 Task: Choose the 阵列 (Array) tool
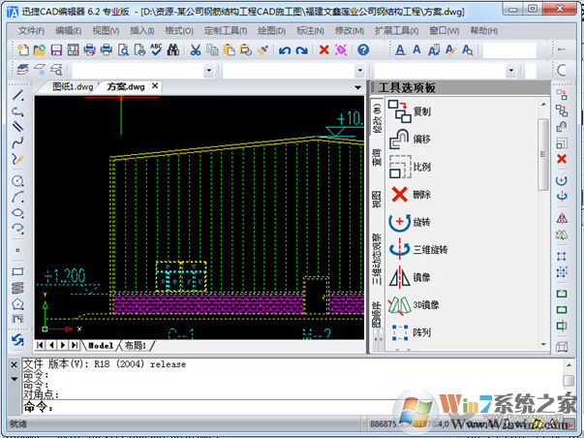coord(409,331)
